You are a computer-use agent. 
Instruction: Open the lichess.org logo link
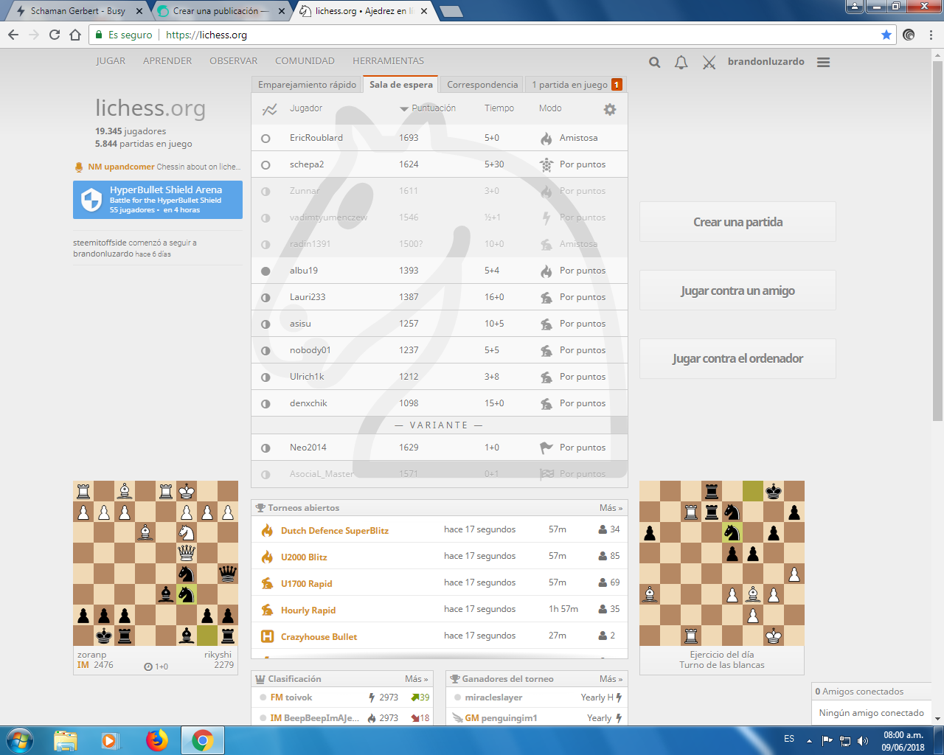[150, 108]
